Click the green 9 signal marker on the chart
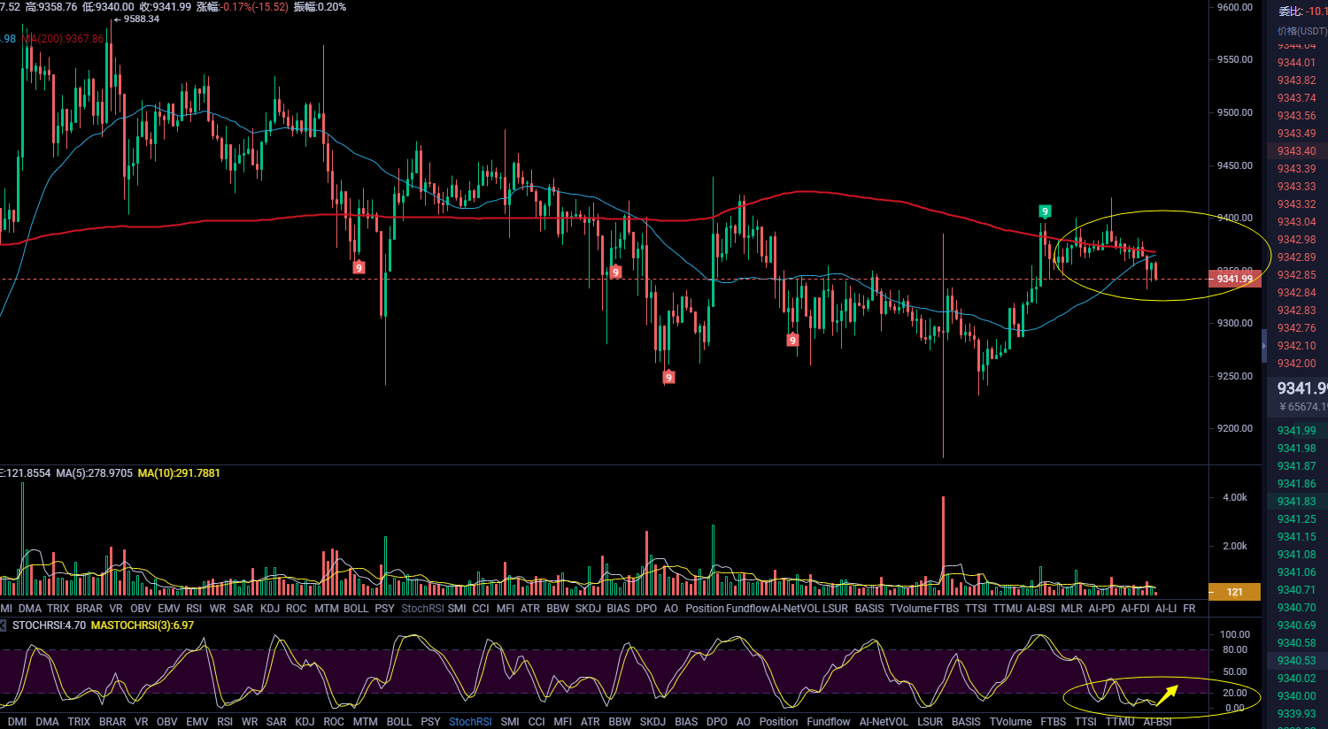1328x729 pixels. point(1045,211)
